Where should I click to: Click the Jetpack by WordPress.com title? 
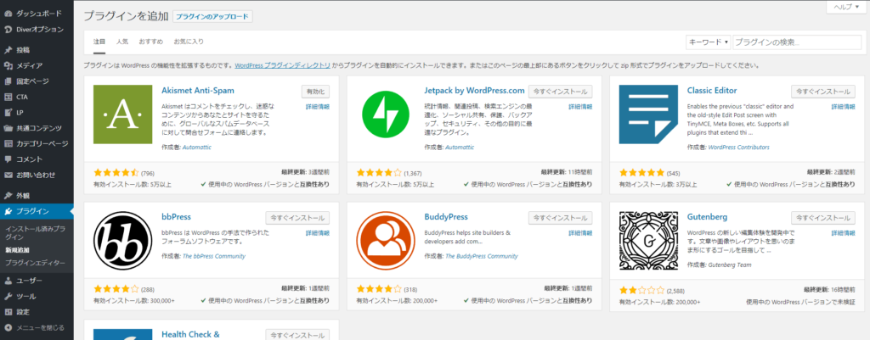coord(474,90)
